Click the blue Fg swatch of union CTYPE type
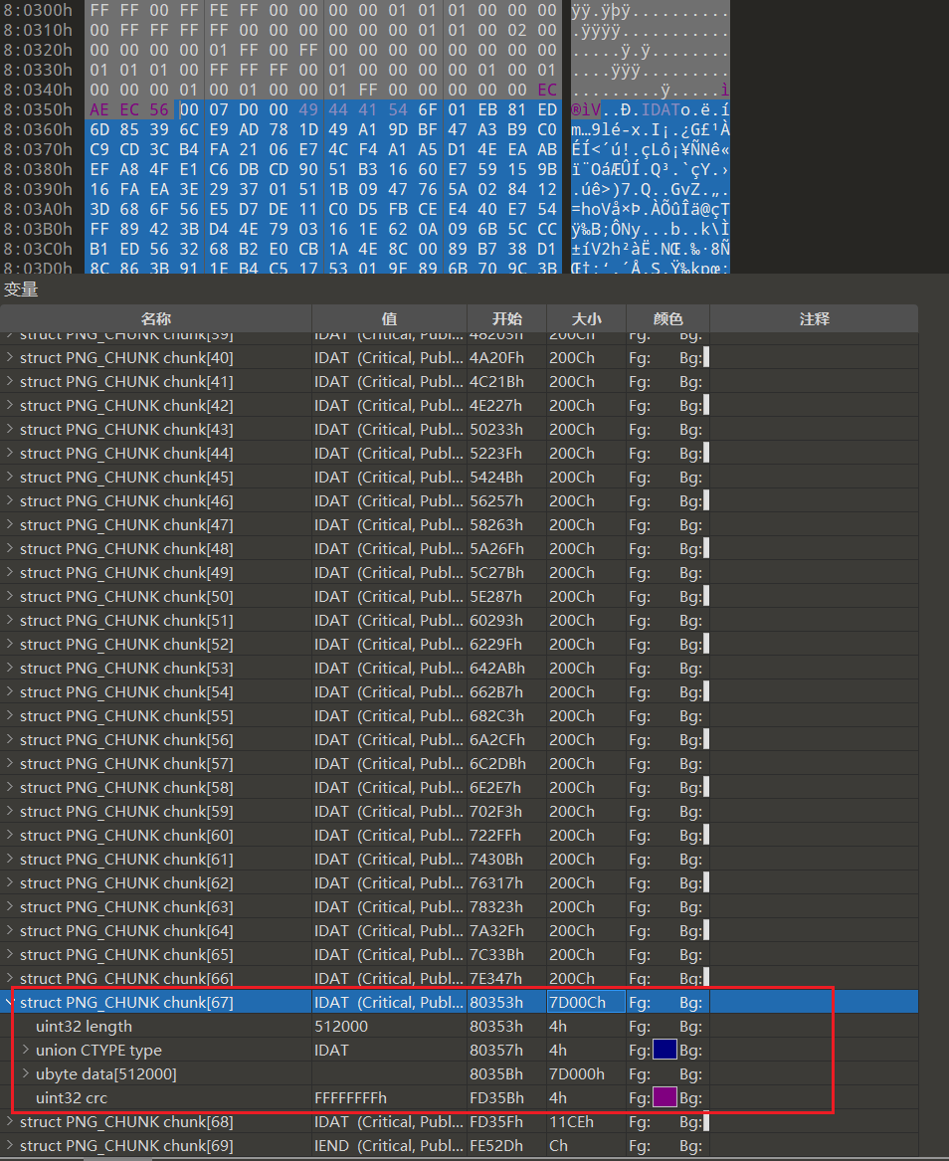 pyautogui.click(x=664, y=1050)
